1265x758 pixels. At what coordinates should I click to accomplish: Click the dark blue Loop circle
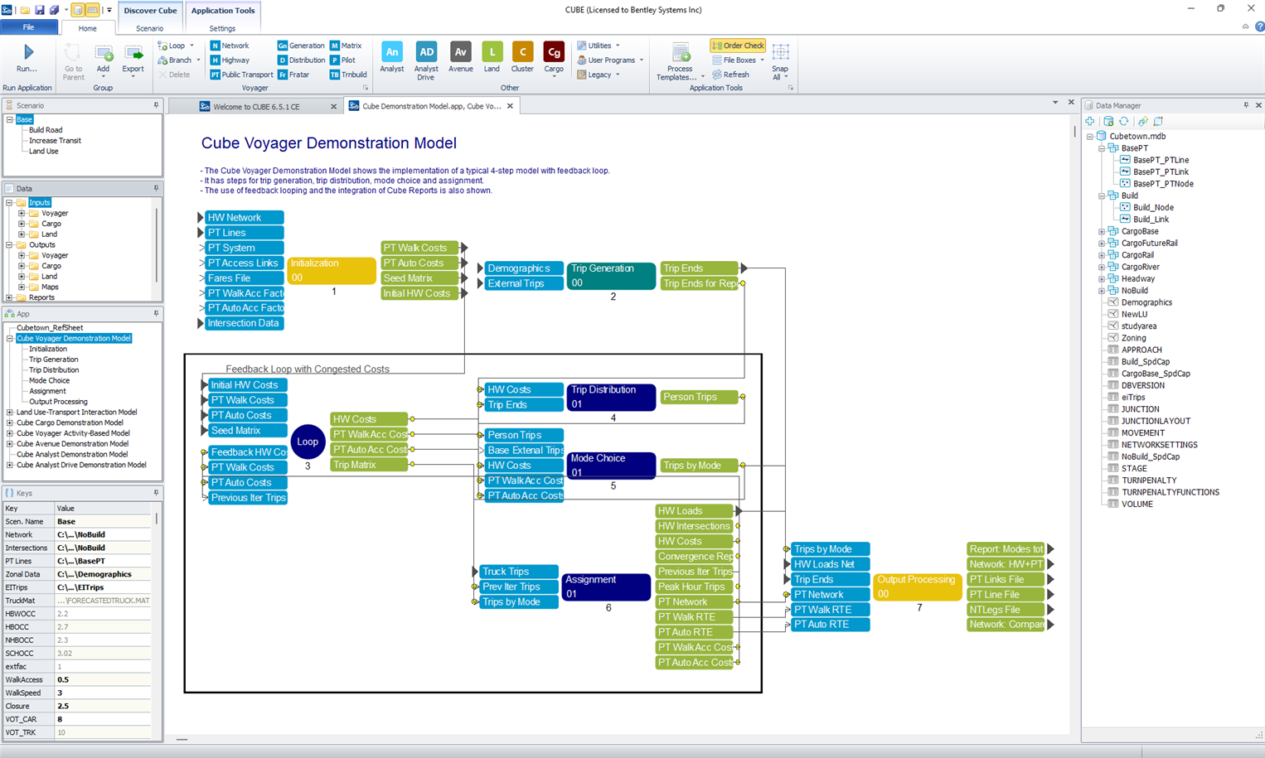coord(308,442)
